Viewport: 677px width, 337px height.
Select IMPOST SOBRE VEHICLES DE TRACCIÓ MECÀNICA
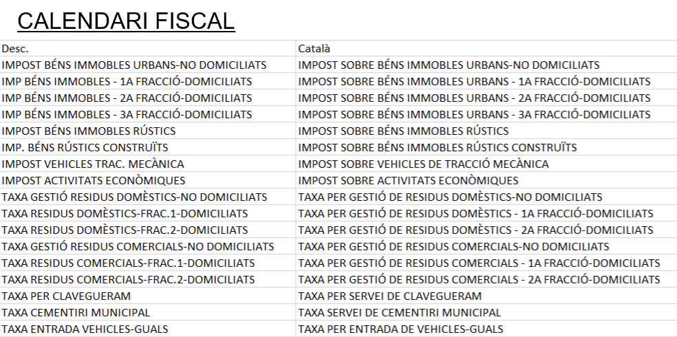[x=424, y=164]
